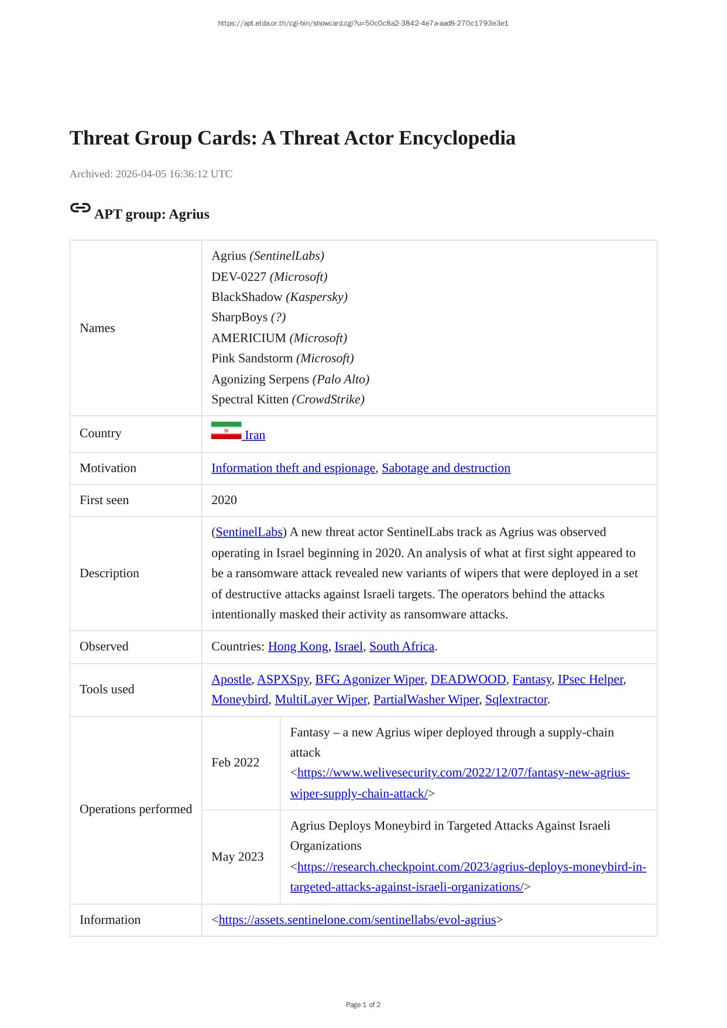Open BFG Agonizer Wiper tool link

369,679
